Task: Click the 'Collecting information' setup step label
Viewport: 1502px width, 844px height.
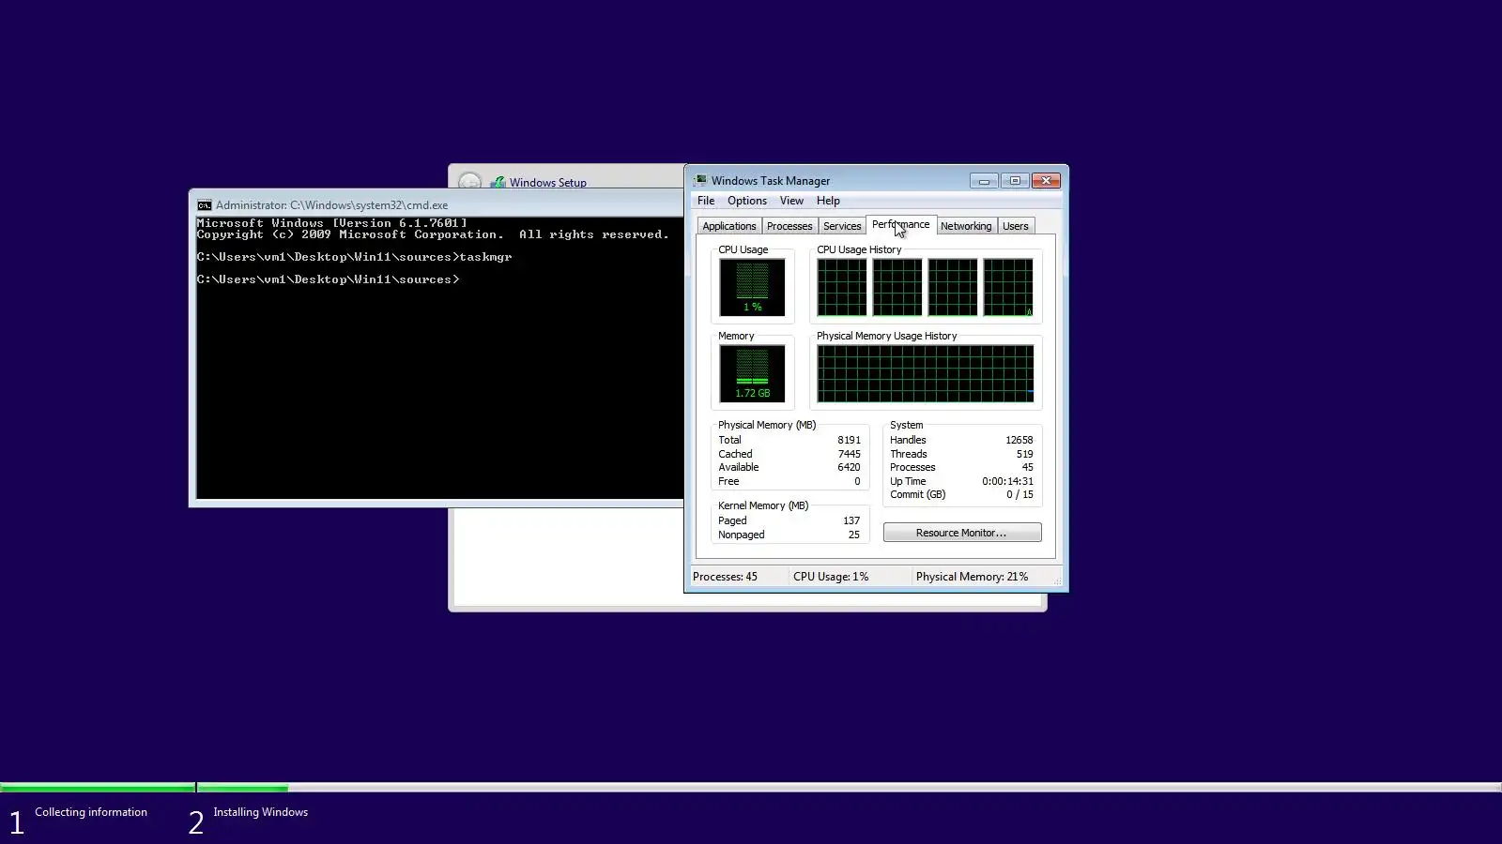Action: point(91,812)
